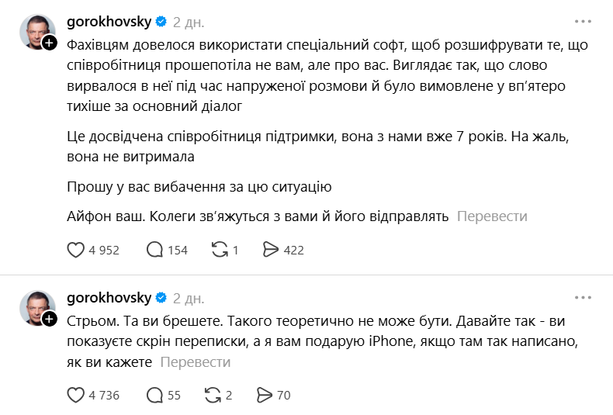Translate the second post with Перевести

pos(196,361)
